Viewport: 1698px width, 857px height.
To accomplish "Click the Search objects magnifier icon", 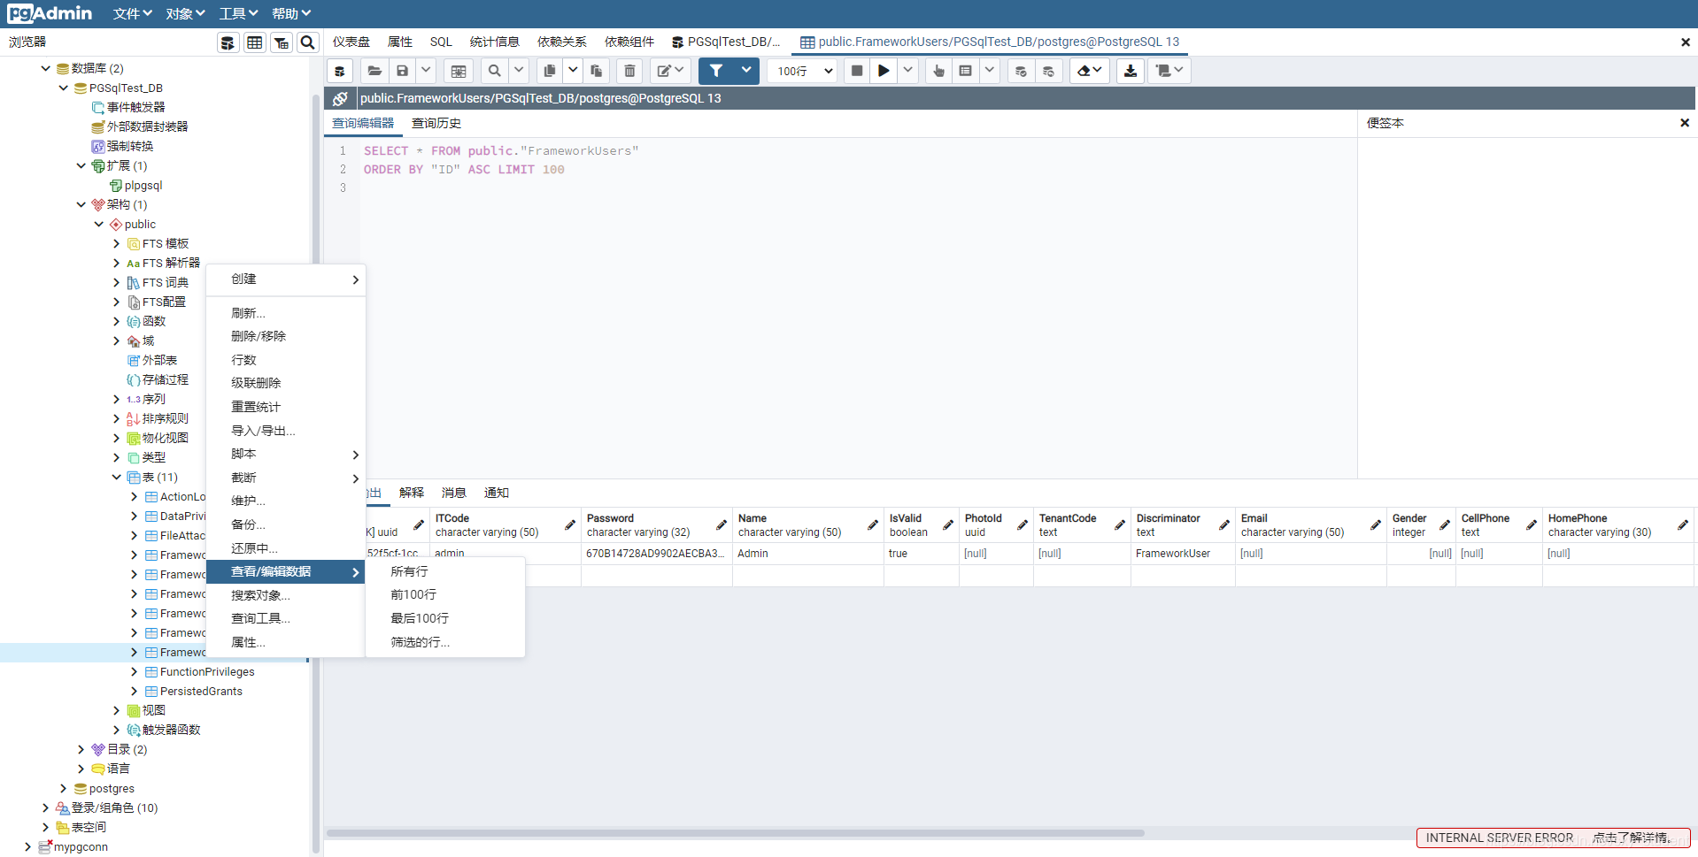I will [308, 42].
